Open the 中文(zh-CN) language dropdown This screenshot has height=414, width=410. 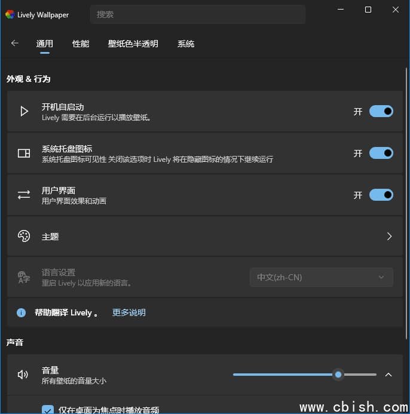pyautogui.click(x=321, y=277)
